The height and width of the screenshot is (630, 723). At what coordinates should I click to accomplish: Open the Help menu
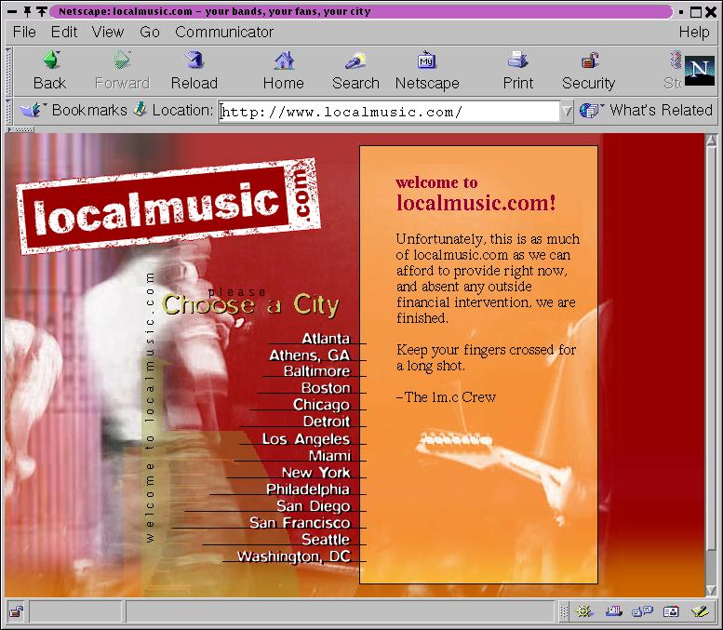[x=694, y=32]
